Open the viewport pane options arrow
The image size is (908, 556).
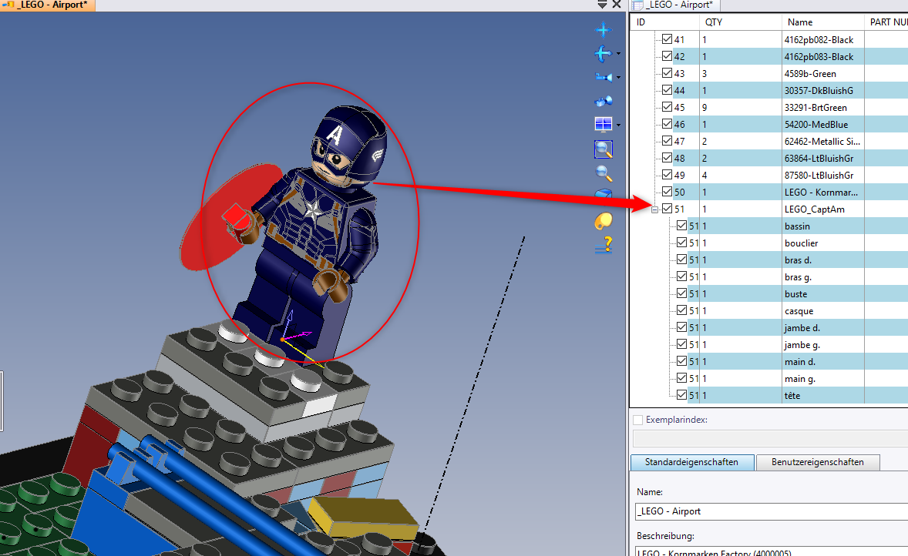602,5
